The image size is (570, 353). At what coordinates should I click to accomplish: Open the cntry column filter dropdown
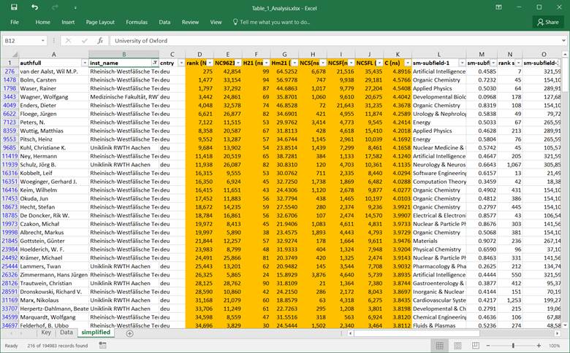pyautogui.click(x=181, y=63)
